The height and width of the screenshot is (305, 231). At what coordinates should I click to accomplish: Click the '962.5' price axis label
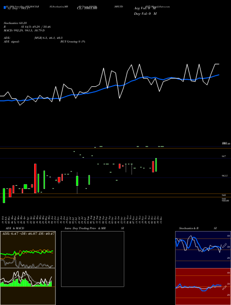click(225, 176)
